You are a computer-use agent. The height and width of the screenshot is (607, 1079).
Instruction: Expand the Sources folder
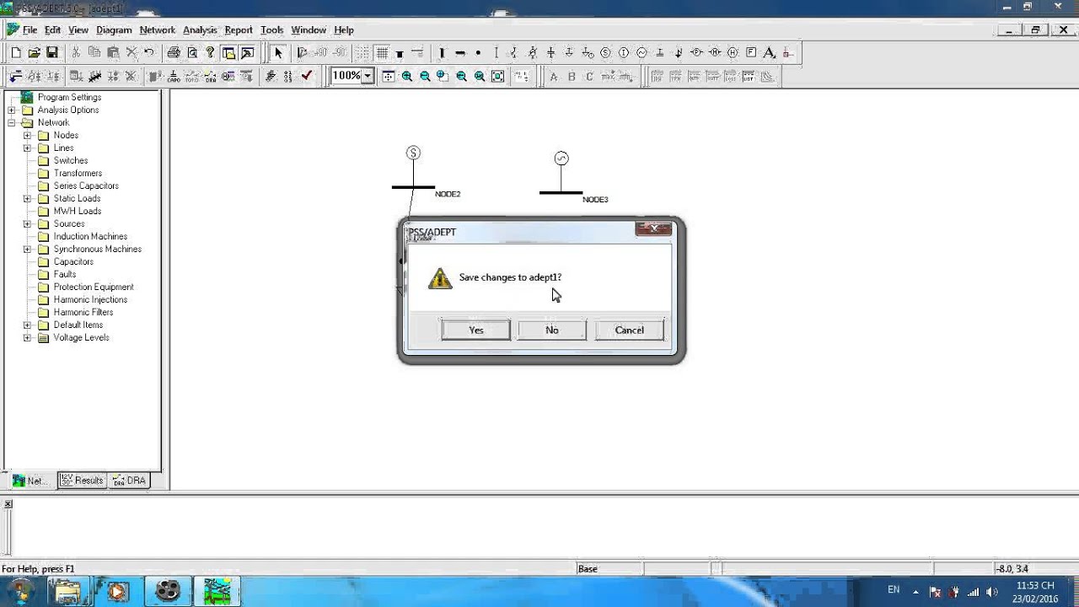[27, 223]
